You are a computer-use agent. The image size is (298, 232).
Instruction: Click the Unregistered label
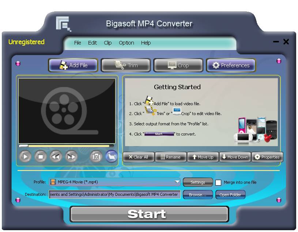point(26,42)
